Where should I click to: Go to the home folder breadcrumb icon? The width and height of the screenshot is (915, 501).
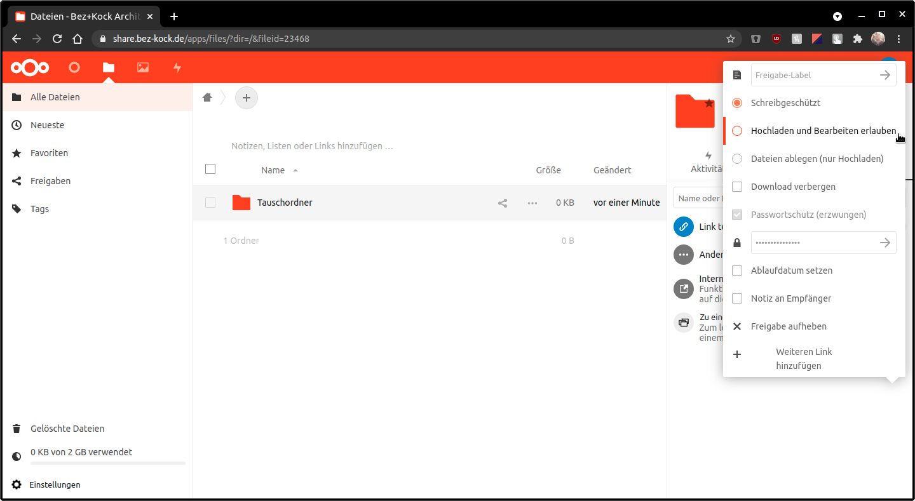(x=207, y=98)
